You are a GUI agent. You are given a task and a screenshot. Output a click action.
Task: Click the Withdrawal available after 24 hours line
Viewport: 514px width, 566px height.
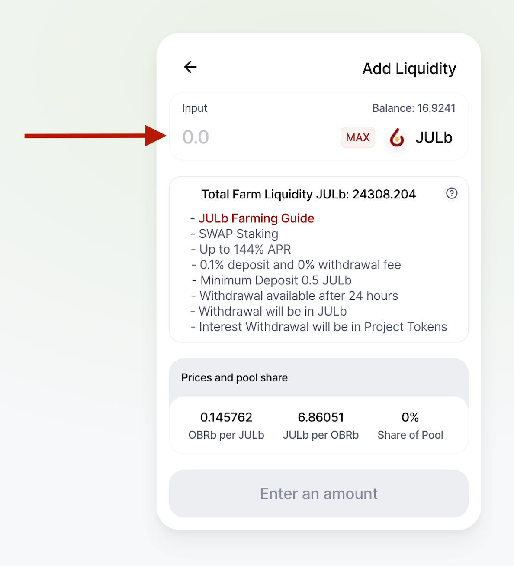click(299, 296)
